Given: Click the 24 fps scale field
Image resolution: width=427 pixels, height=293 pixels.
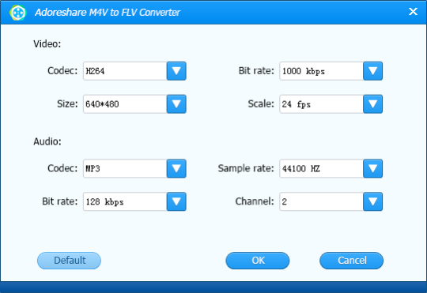Looking at the screenshot, I should pyautogui.click(x=321, y=104).
